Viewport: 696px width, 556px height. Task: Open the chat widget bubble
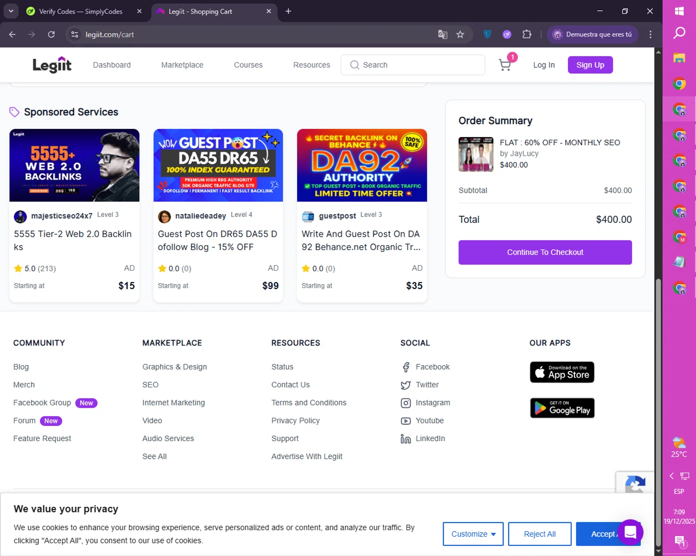(x=630, y=532)
